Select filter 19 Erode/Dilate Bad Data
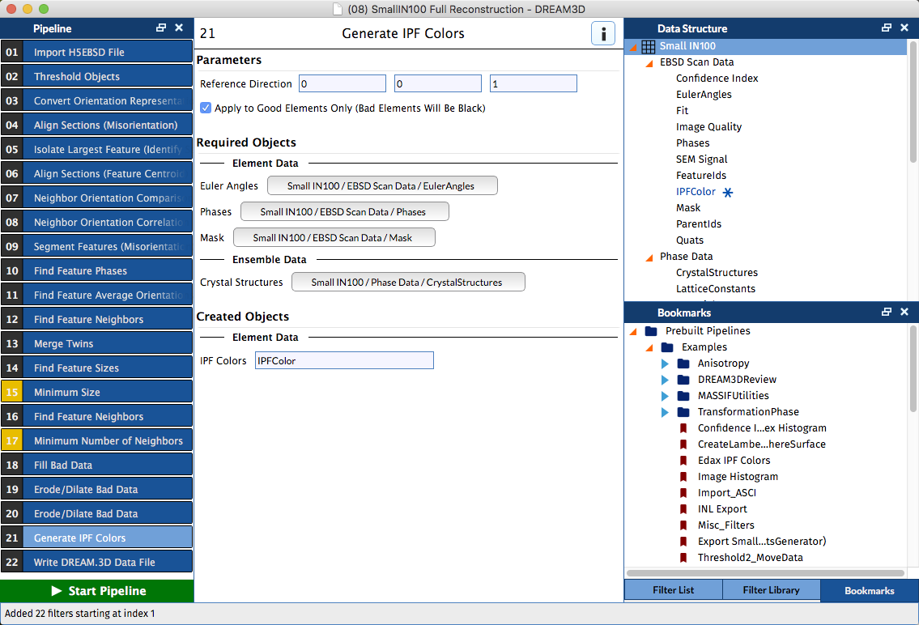 [x=96, y=489]
